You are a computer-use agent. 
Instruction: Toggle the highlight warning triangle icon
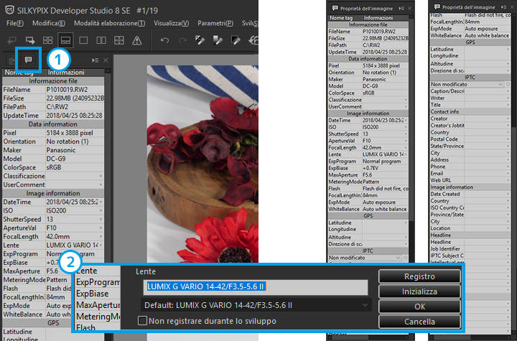(137, 41)
